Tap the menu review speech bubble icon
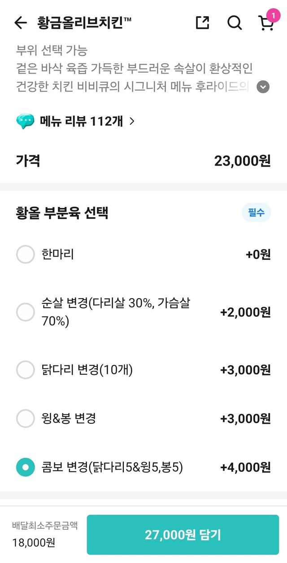This screenshot has height=563, width=287. tap(25, 121)
